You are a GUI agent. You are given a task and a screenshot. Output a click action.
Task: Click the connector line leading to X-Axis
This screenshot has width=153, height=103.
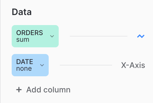pyautogui.click(x=86, y=65)
